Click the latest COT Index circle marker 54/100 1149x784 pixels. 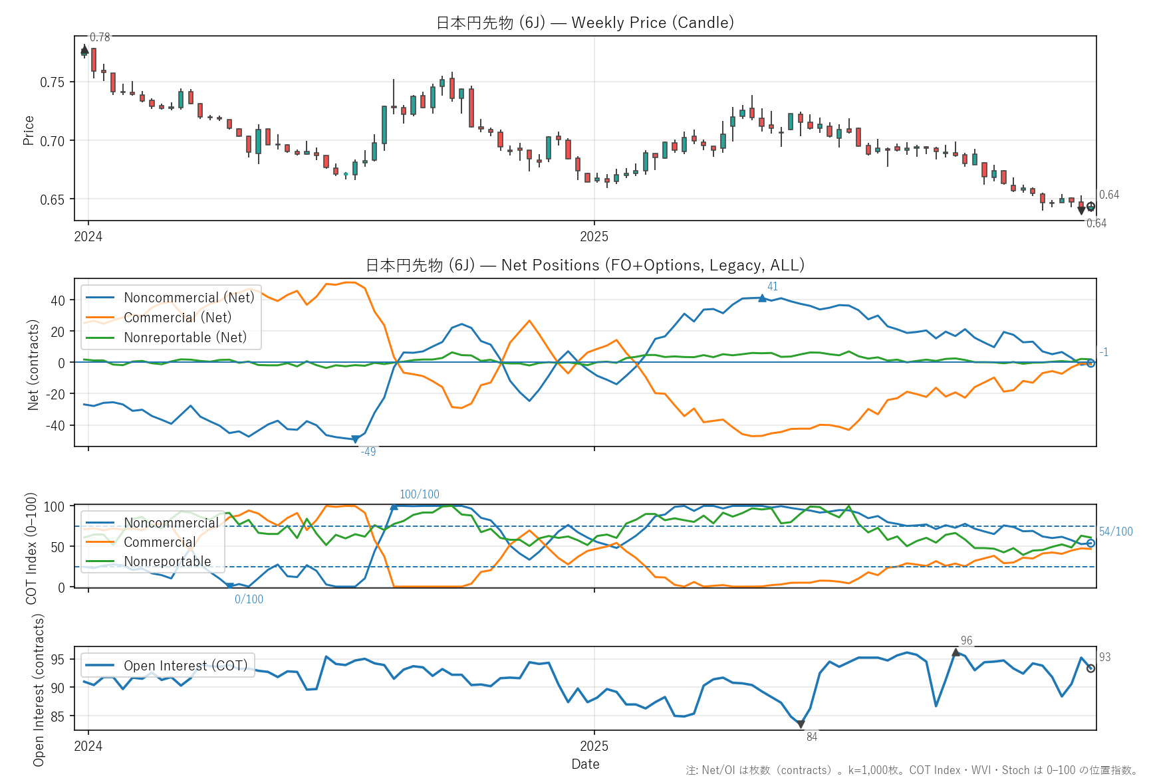[1090, 543]
